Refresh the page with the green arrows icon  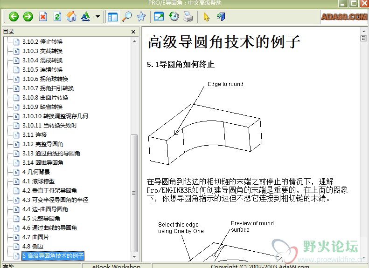coord(57,16)
